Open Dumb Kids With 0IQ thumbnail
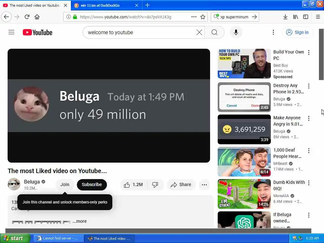 click(244, 194)
